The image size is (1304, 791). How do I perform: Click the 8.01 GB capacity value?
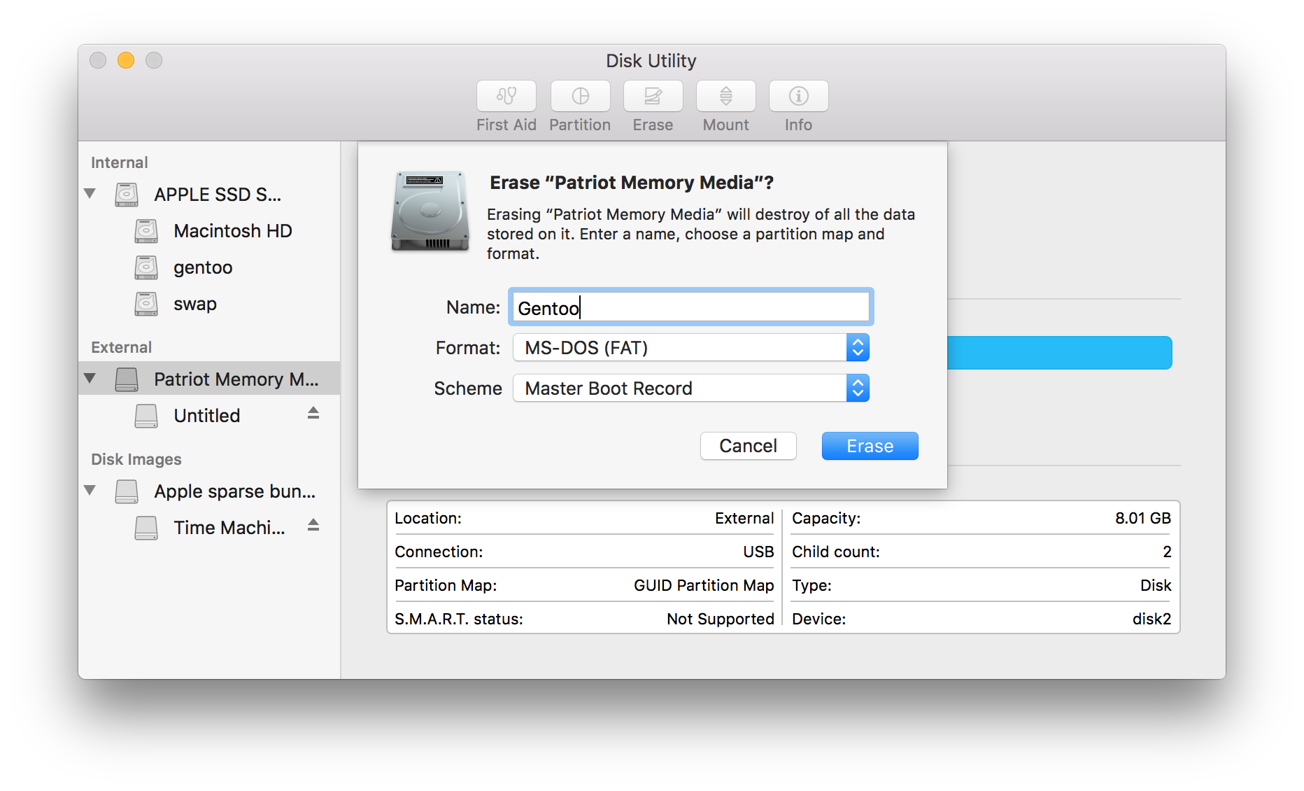(x=1143, y=518)
